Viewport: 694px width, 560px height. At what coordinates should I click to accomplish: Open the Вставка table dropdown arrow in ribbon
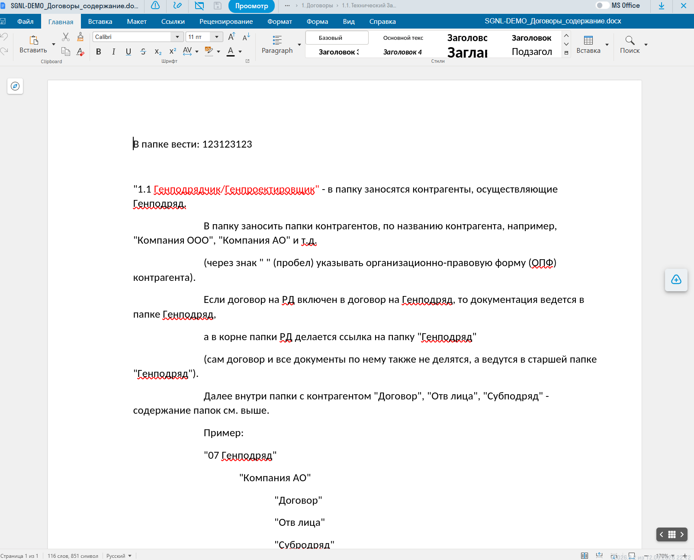(x=607, y=45)
